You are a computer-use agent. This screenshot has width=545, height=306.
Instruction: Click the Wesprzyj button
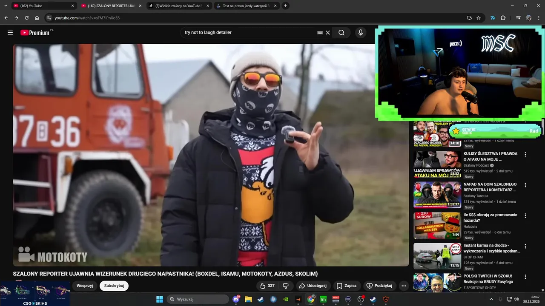click(85, 286)
